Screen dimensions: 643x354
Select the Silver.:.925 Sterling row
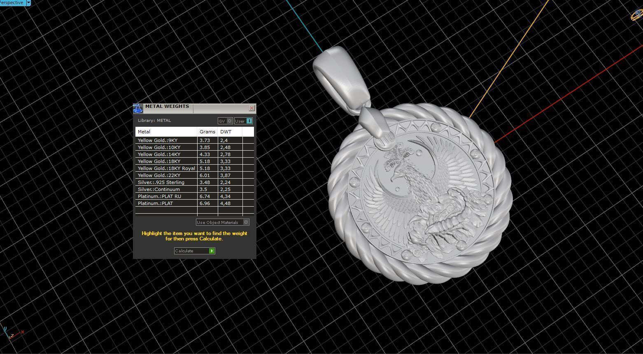click(x=194, y=182)
